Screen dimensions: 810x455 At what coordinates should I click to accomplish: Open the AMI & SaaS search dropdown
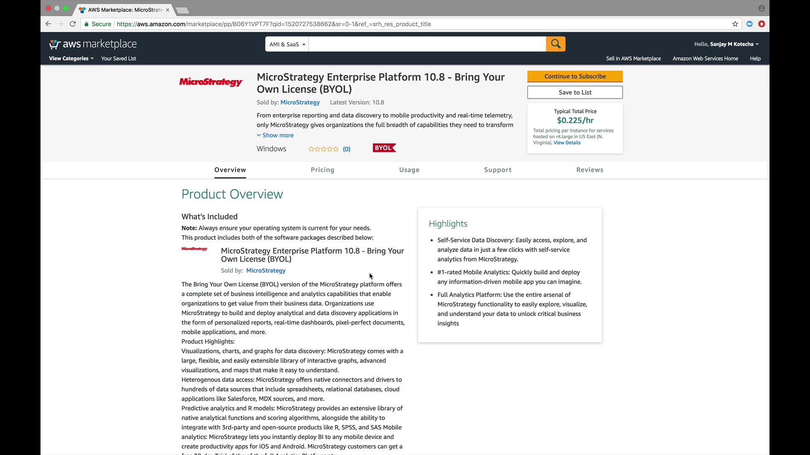(287, 44)
